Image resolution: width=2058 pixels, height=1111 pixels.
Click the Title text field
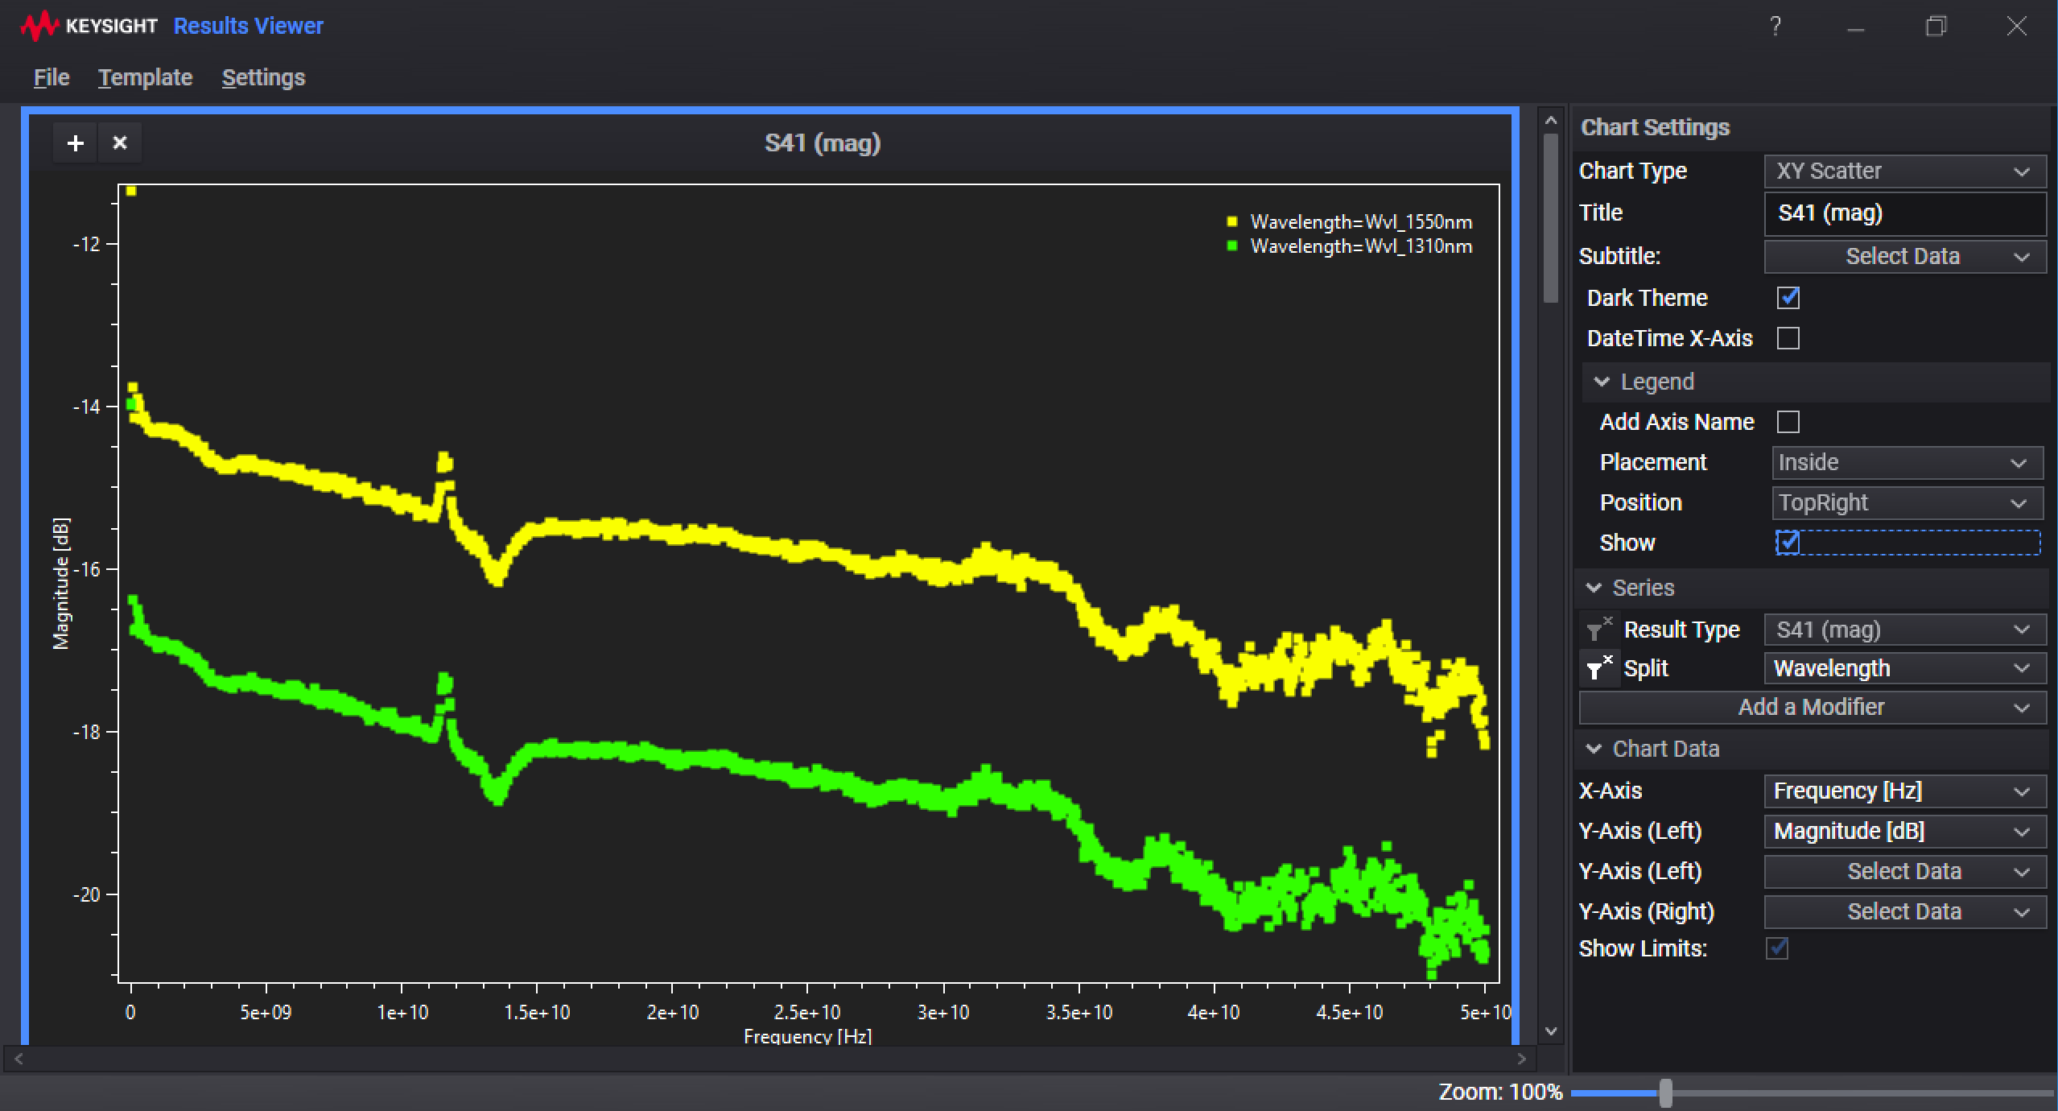[x=1904, y=213]
